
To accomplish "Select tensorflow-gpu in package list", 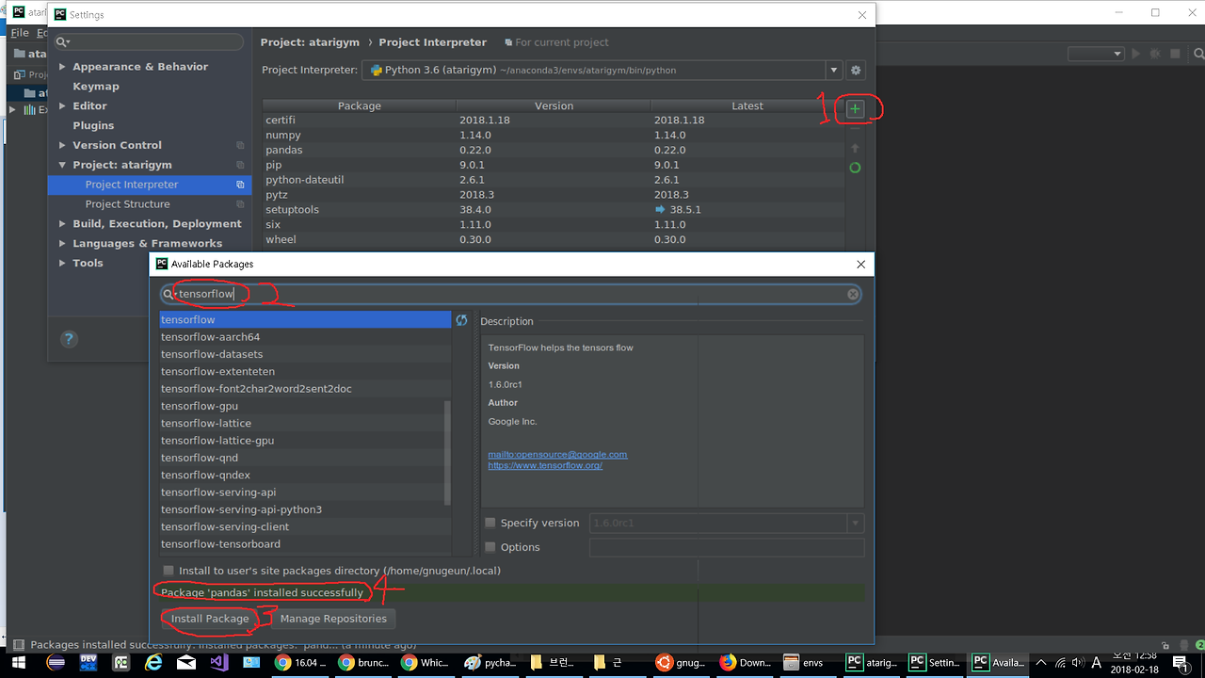I will (x=306, y=406).
